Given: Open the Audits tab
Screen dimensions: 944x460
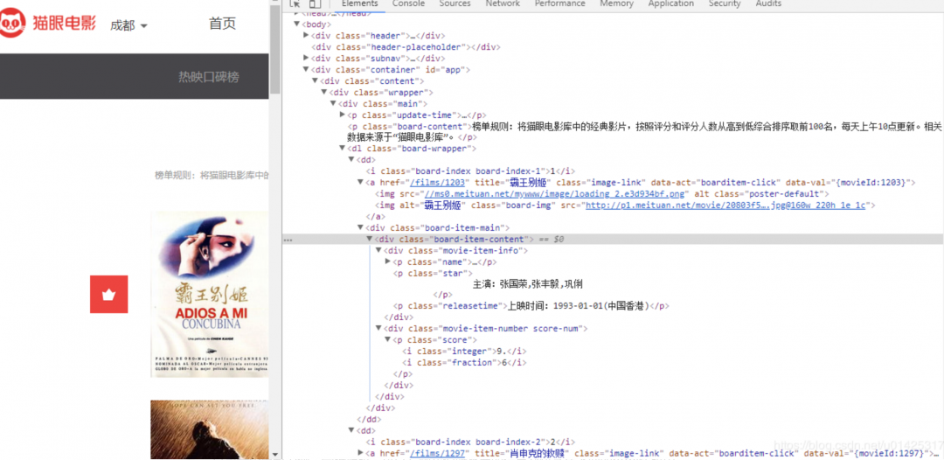Looking at the screenshot, I should point(767,3).
